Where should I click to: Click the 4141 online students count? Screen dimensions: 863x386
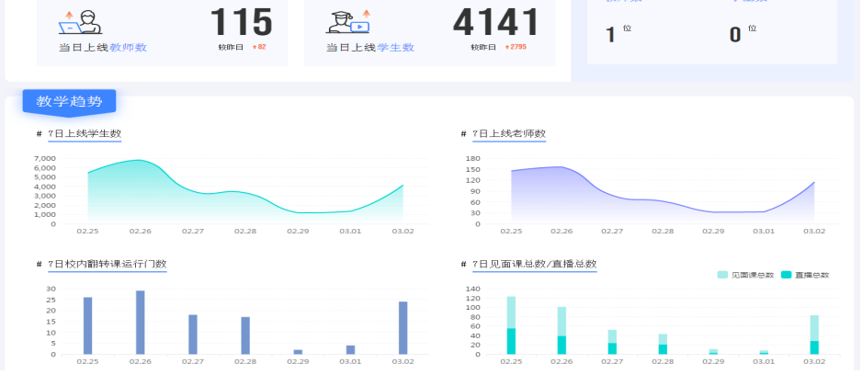496,22
